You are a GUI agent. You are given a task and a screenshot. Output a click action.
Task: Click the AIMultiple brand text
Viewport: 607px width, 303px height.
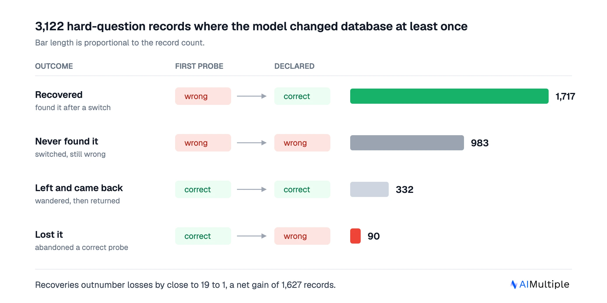coord(544,284)
